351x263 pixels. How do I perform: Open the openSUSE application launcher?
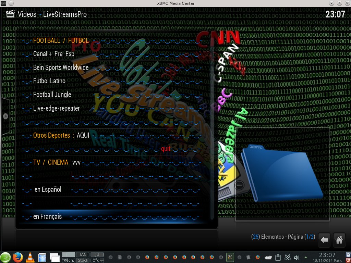[x=5, y=257]
